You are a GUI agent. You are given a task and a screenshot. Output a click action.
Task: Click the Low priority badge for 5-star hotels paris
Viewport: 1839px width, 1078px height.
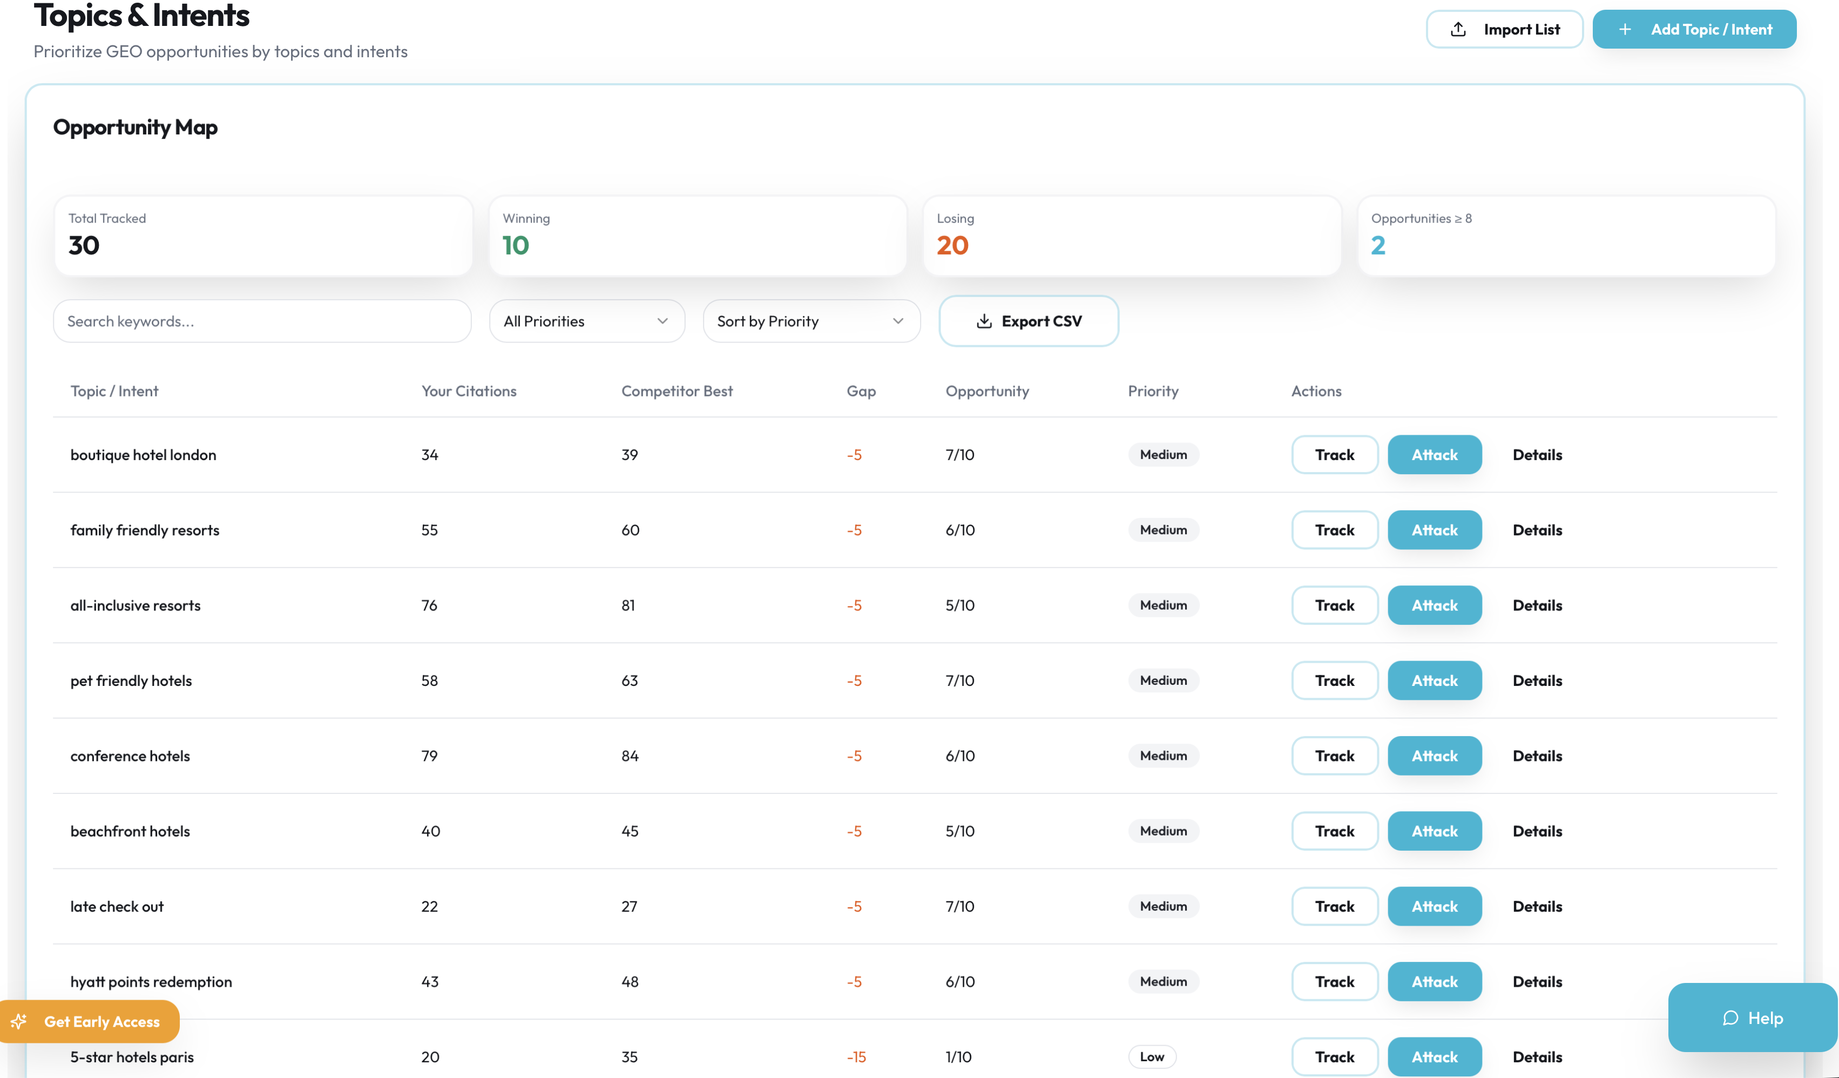pyautogui.click(x=1152, y=1056)
